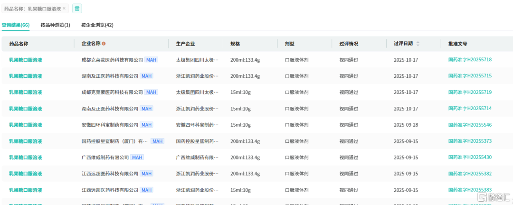Sort the table by 过评日期
Image resolution: width=513 pixels, height=205 pixels.
pos(418,44)
